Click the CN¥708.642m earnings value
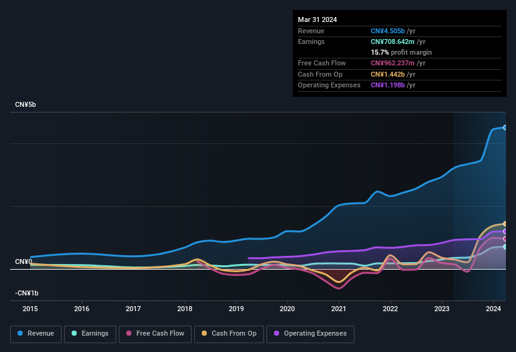Screen dimensions: 516x352 [x=393, y=41]
